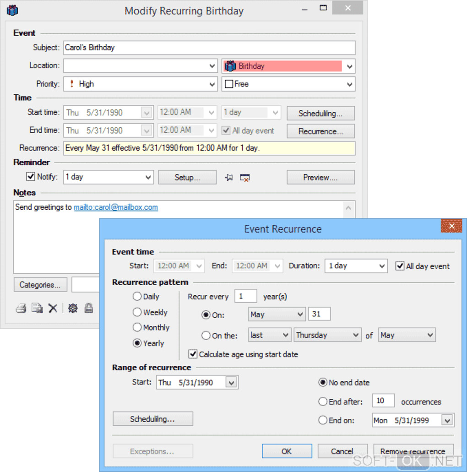Screen dimensions: 467x472
Task: Click Cancel in Event Recurrence dialog
Action: click(x=342, y=451)
